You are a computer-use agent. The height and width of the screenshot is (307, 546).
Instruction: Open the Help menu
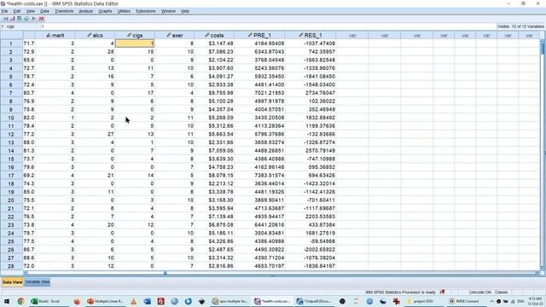click(185, 11)
